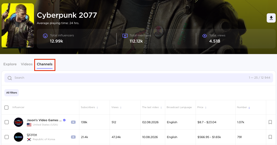277x145 pixels.
Task: Click the 02.08.2026 last video date
Action: (x=150, y=122)
